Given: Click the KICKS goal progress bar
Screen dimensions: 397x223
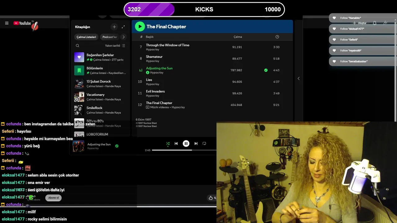Looking at the screenshot, I should click(204, 9).
